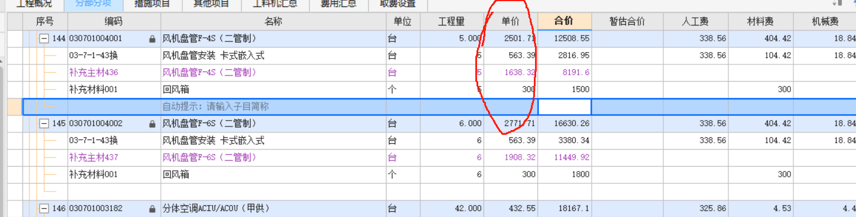
Task: Select the 名称 column header
Action: (273, 22)
